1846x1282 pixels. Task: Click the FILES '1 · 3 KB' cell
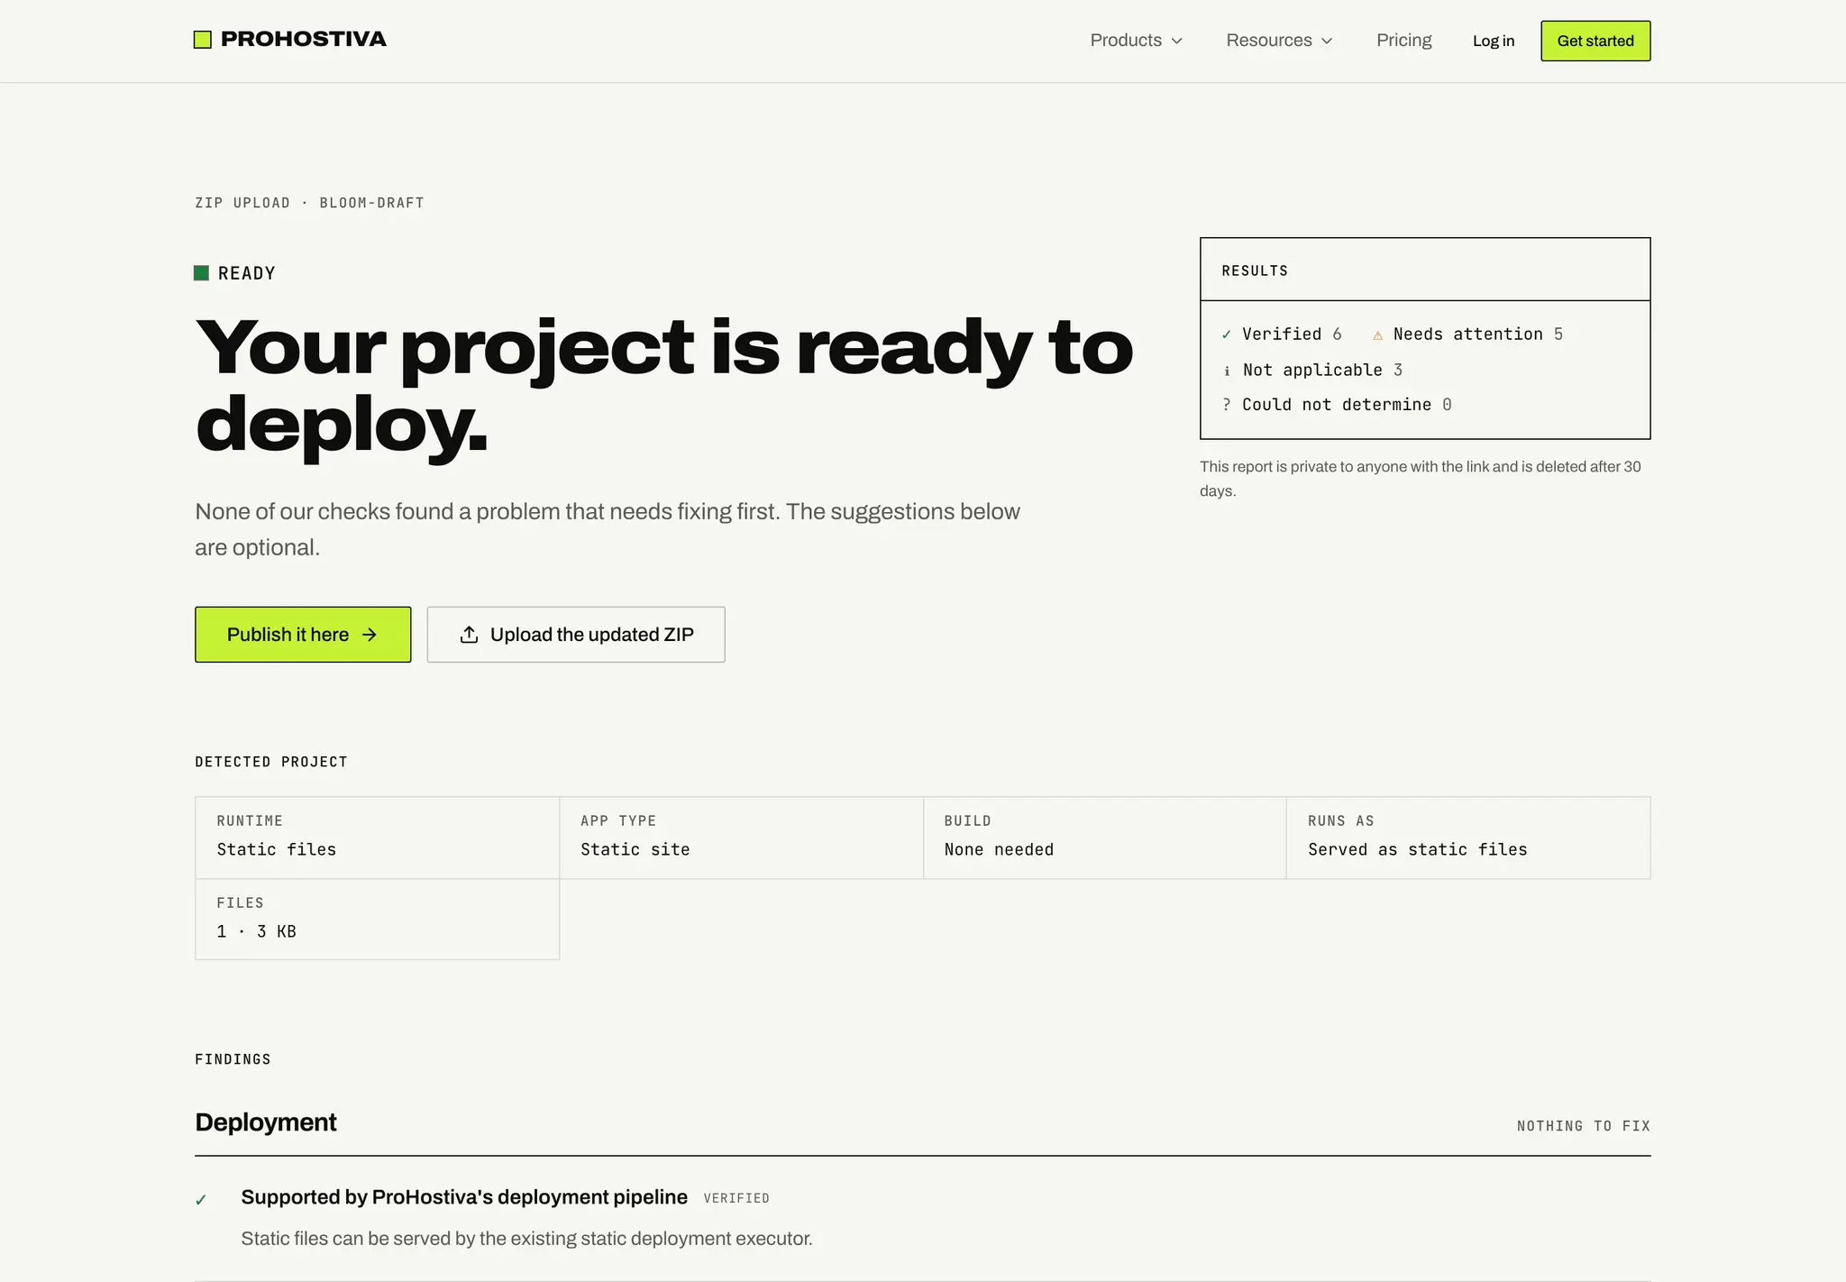(377, 919)
